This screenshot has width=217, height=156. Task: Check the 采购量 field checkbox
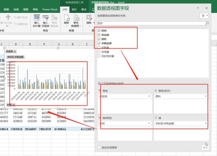pyautogui.click(x=99, y=48)
